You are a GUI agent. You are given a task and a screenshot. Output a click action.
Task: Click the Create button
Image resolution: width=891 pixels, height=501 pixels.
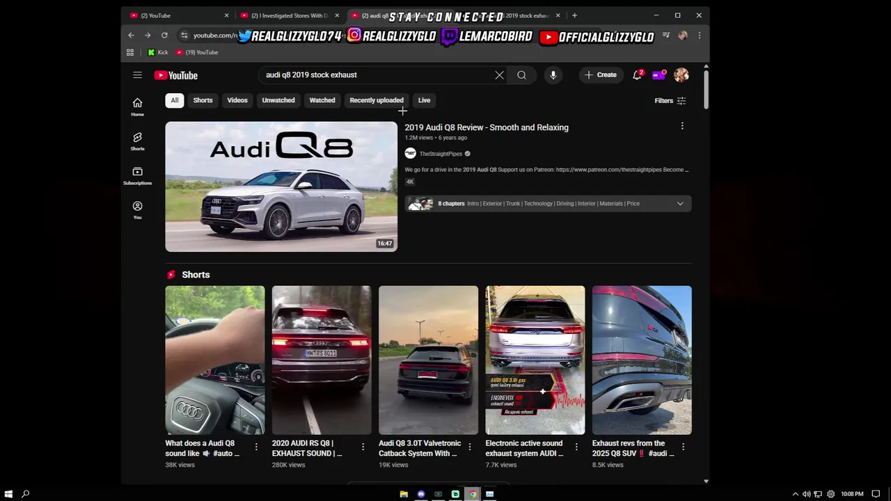click(601, 75)
